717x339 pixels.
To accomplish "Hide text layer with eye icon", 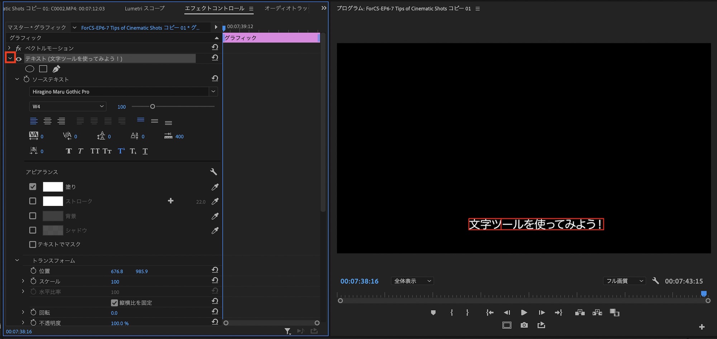I will pyautogui.click(x=19, y=59).
